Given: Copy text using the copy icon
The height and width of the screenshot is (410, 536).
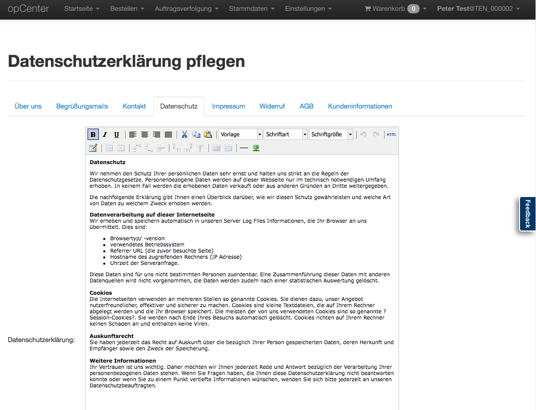Looking at the screenshot, I should pos(196,134).
